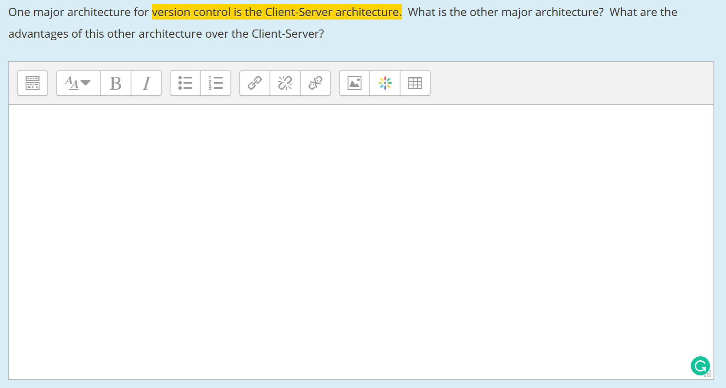Screen dimensions: 726x388
Task: Click inside the answer text area
Action: (361, 241)
